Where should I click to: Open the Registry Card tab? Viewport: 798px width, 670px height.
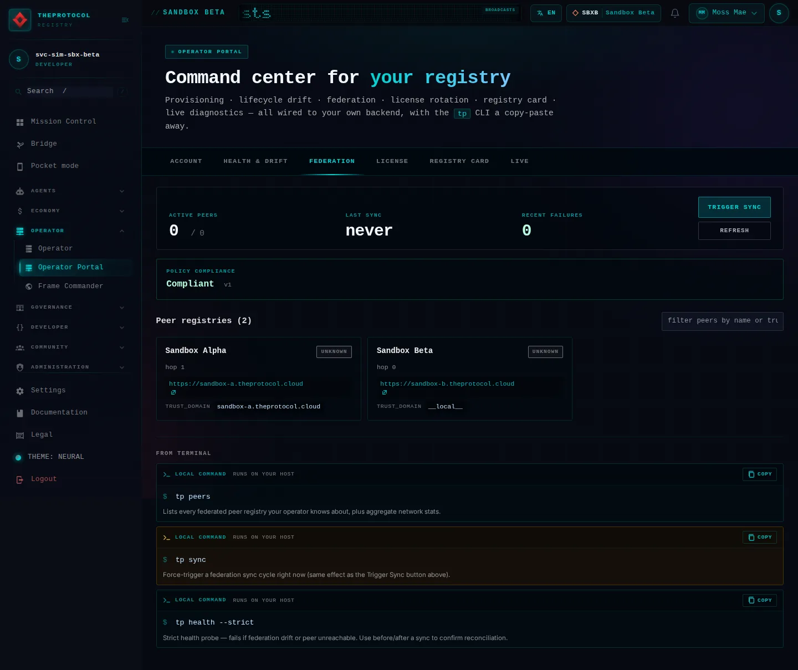[x=459, y=161]
